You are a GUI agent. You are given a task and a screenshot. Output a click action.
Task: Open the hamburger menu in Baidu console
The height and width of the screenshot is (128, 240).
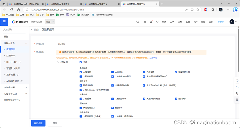click(x=4, y=22)
